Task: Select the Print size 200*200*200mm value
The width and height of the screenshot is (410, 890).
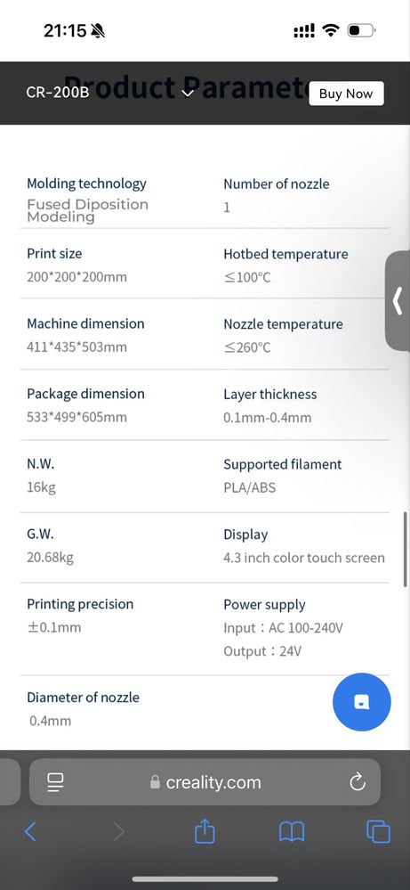Action: [x=76, y=277]
